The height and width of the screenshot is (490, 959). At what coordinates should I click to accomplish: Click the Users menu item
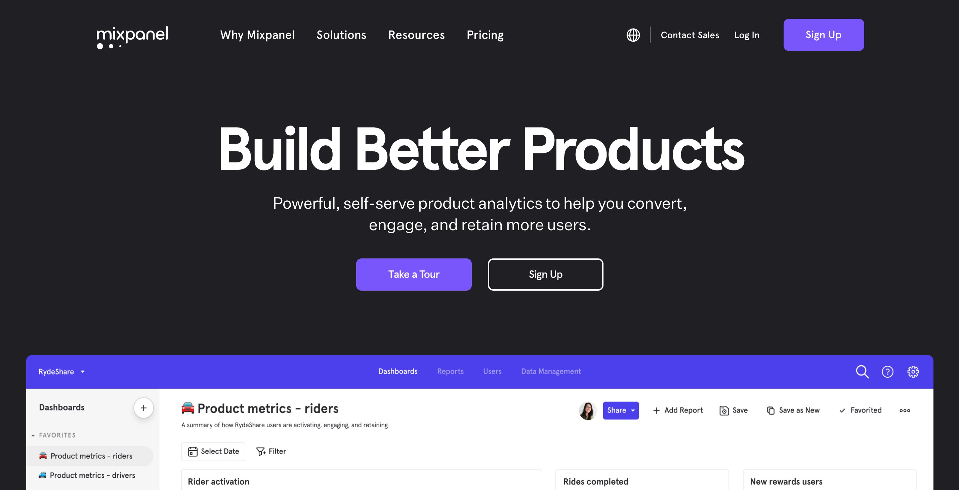click(492, 371)
